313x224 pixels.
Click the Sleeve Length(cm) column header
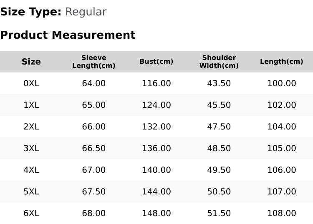coord(94,62)
